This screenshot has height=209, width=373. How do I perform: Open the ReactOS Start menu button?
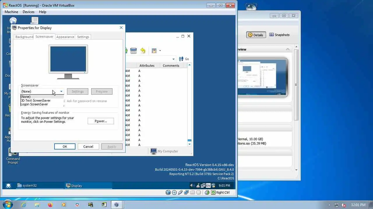8,186
